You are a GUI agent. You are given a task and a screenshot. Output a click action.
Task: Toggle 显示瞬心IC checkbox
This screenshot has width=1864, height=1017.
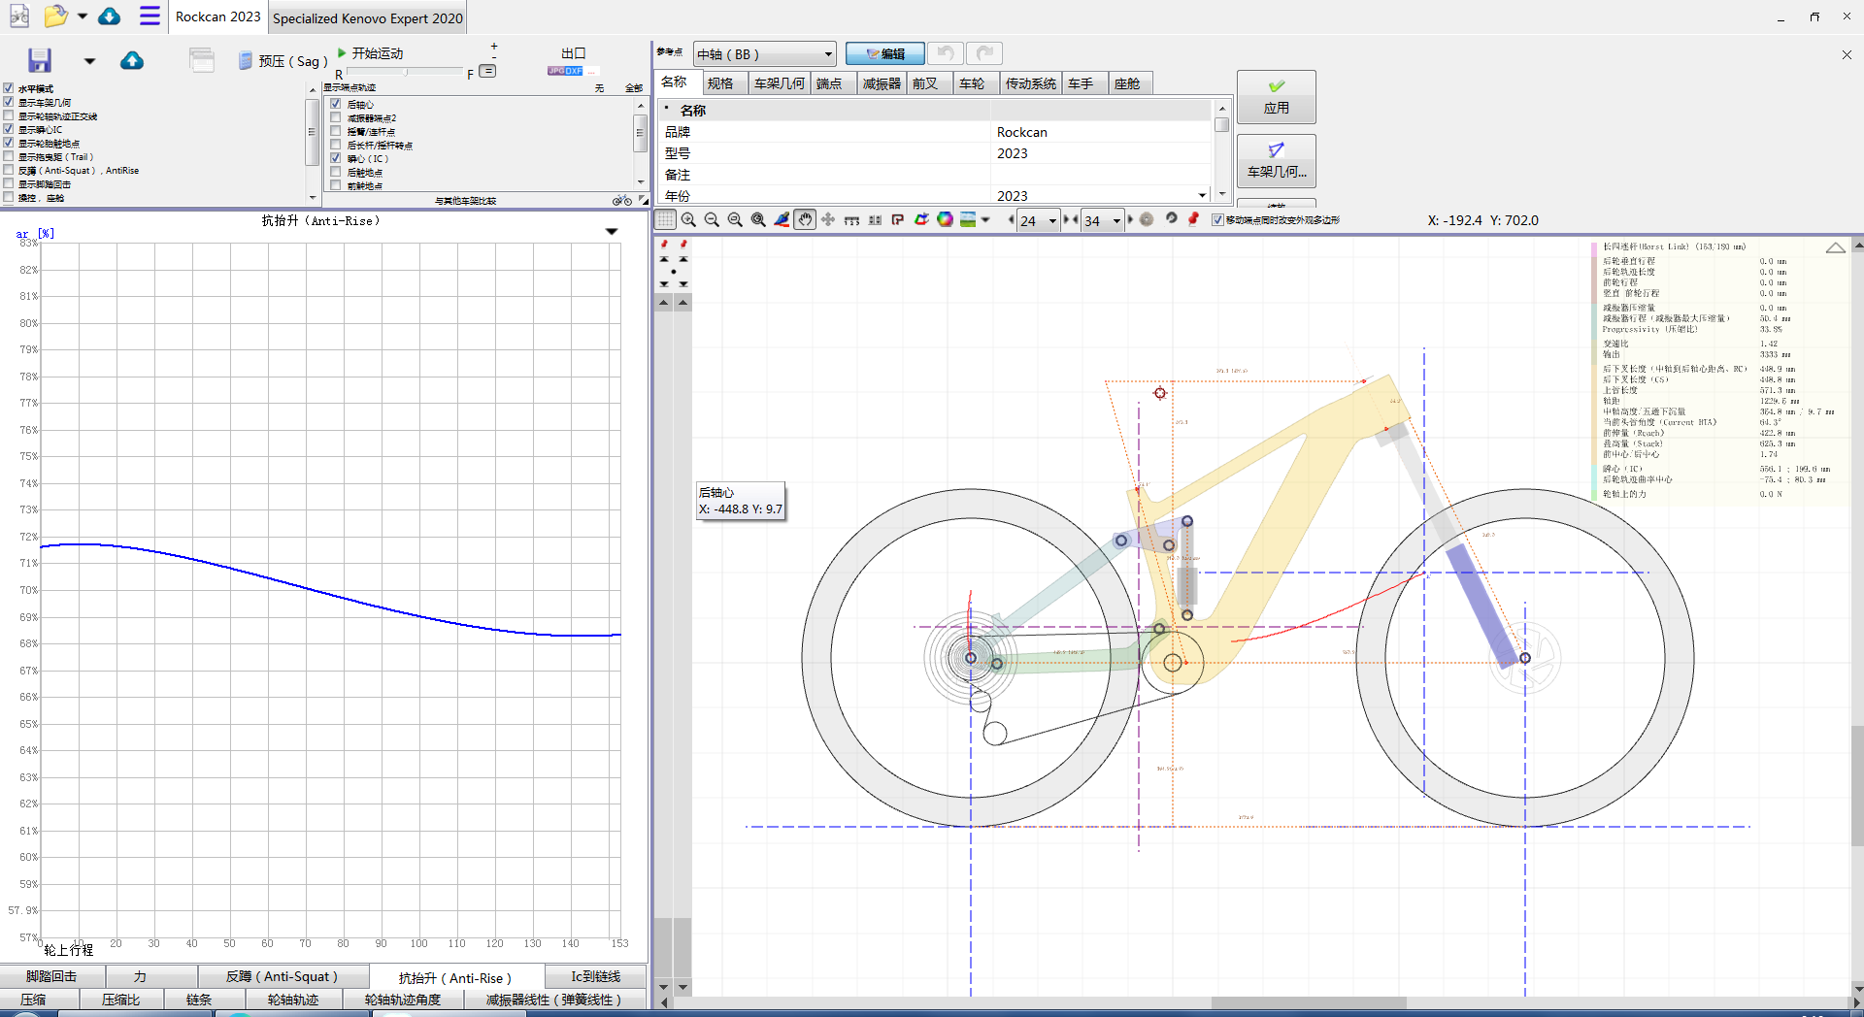[9, 129]
